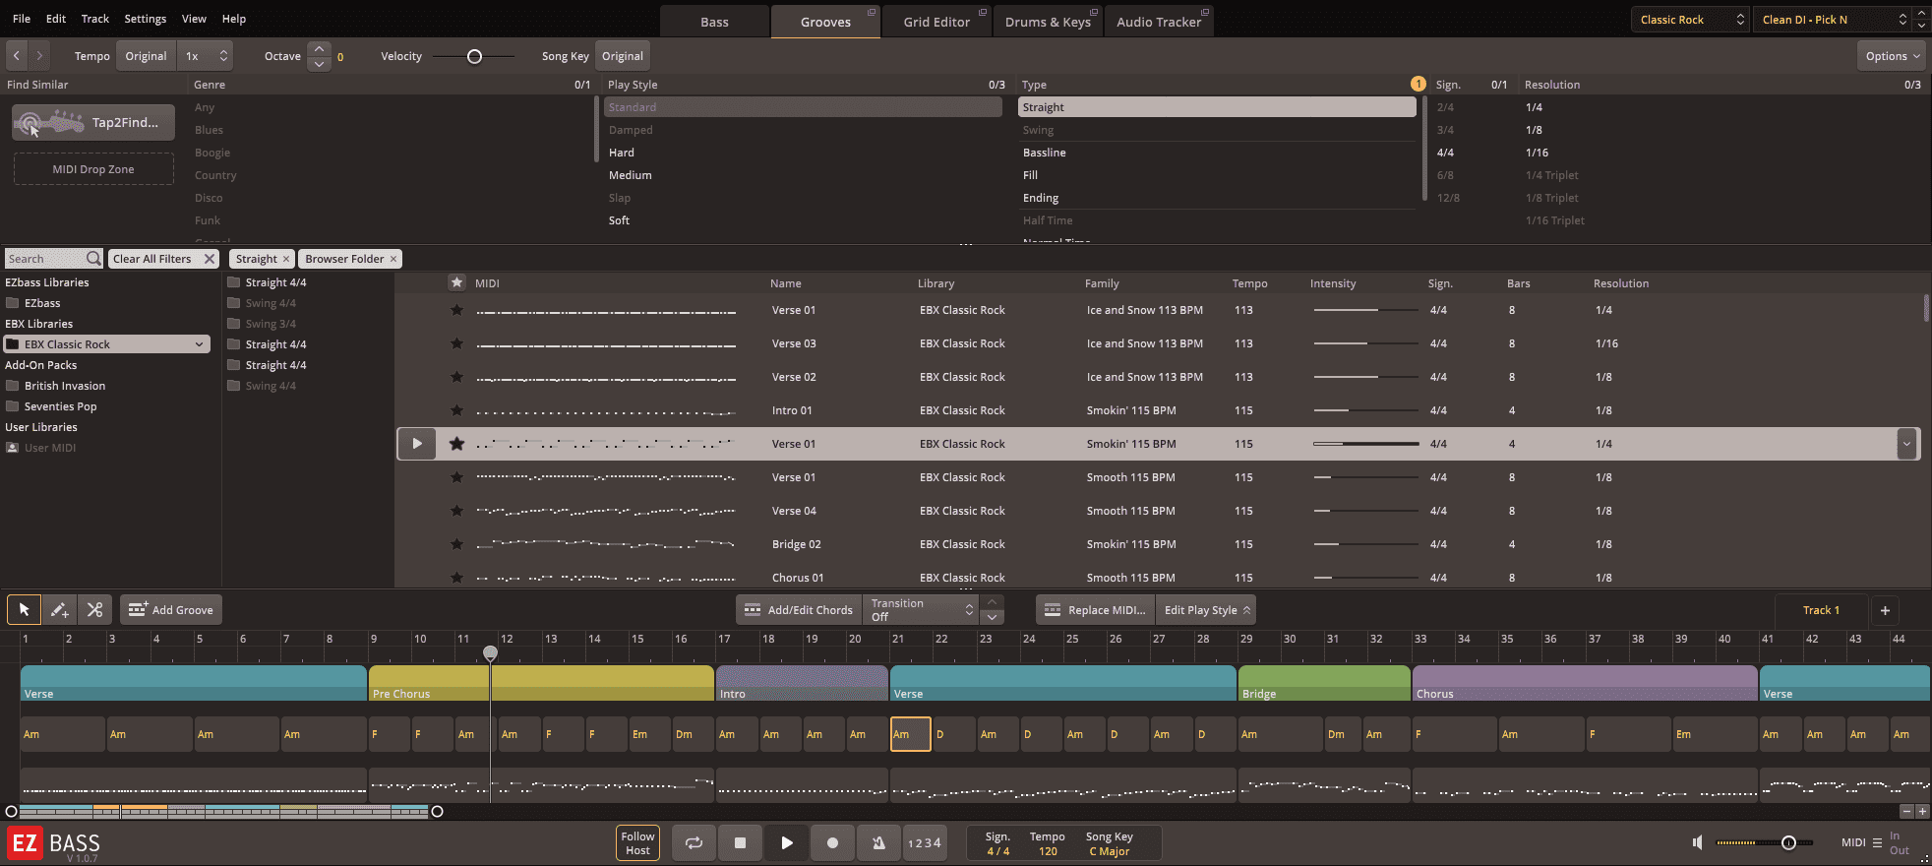The width and height of the screenshot is (1932, 866).
Task: Detach the Audio Tracker tab window
Action: coord(1205,12)
